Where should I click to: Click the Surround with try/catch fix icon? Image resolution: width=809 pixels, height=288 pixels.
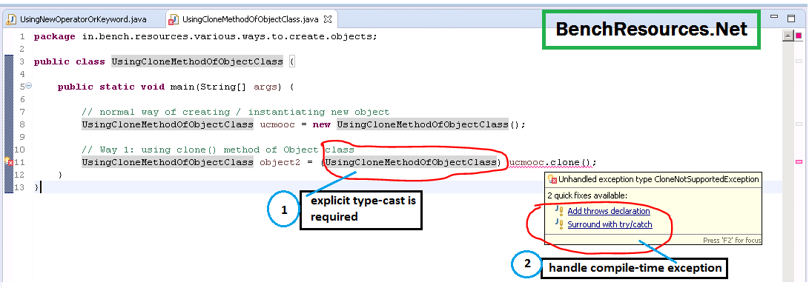(559, 224)
